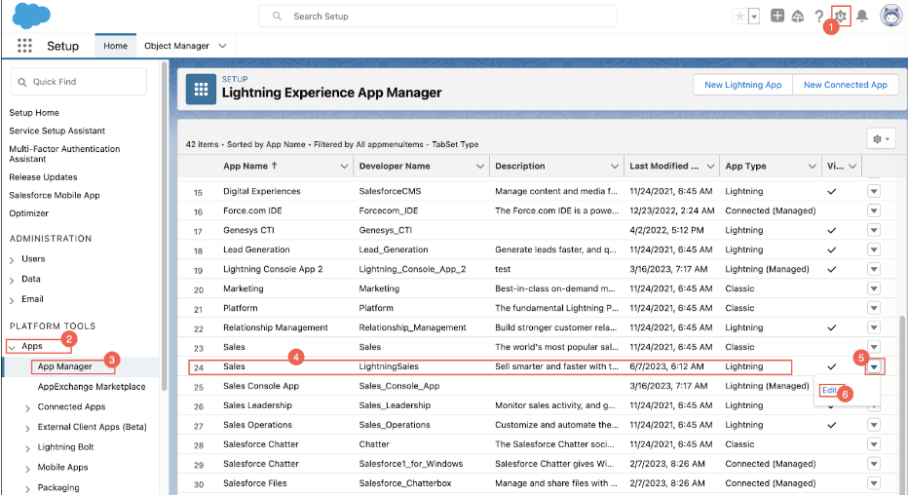Open Setup Home in sidebar
The width and height of the screenshot is (908, 495).
(34, 113)
